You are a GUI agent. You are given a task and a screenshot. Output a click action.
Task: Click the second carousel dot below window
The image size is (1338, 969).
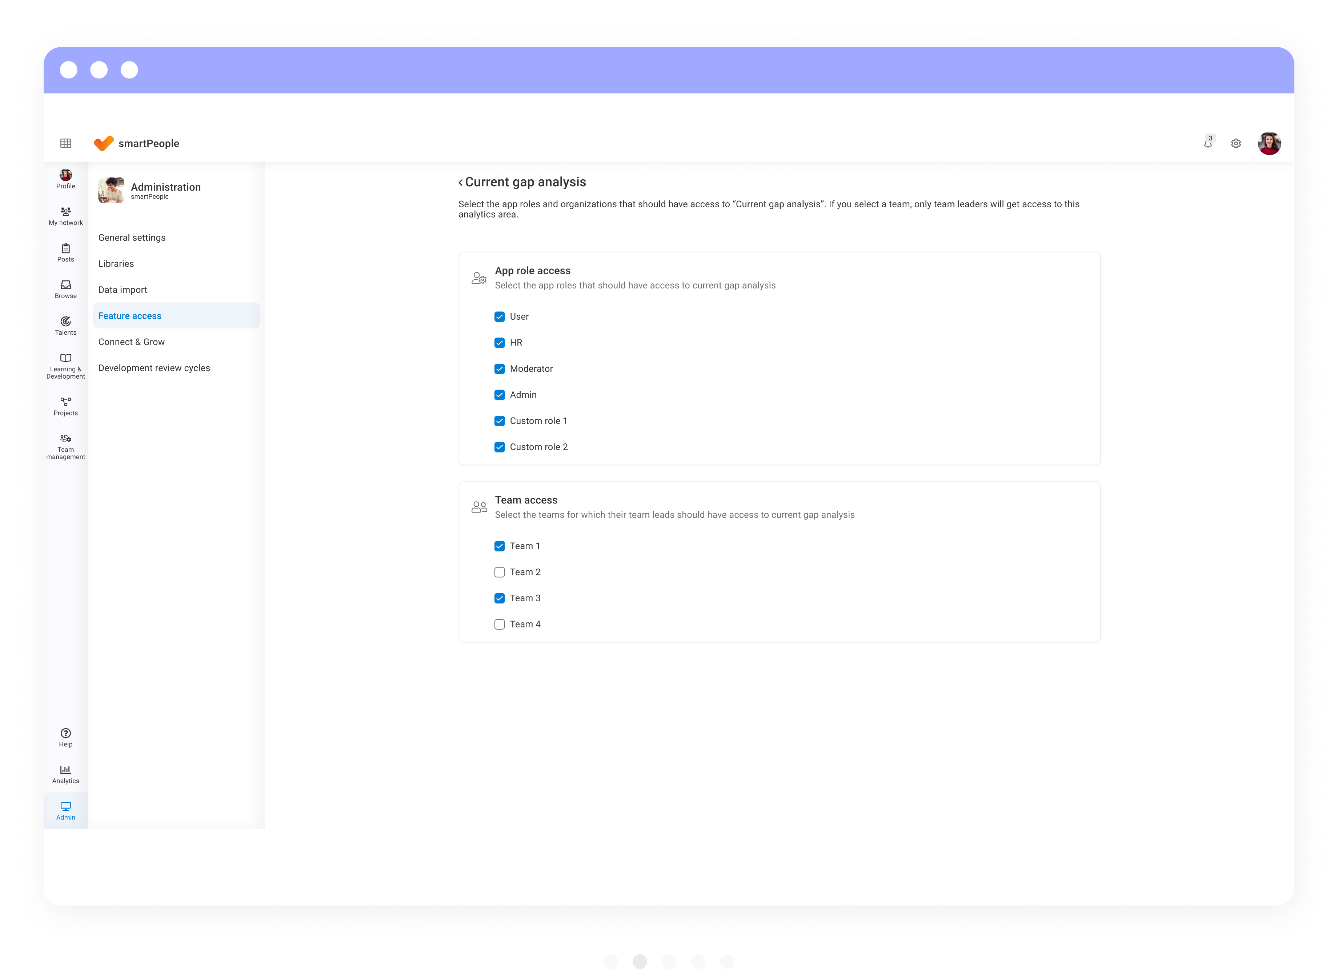(x=640, y=961)
